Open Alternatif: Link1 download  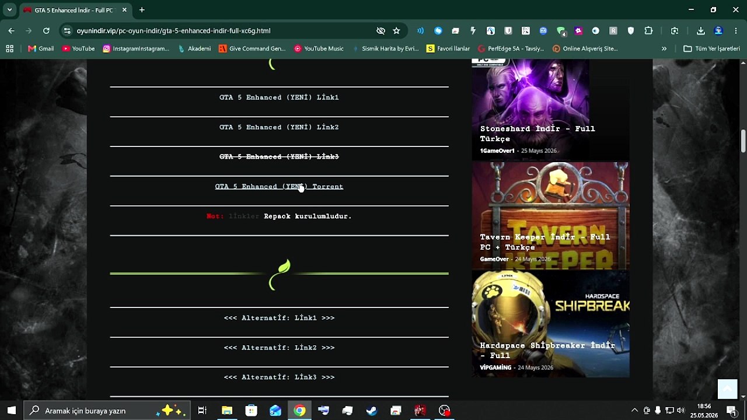pyautogui.click(x=279, y=318)
